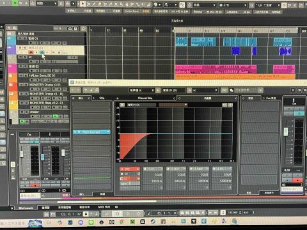Click teal fader handle in lower-left MixConsole
Image resolution: width=307 pixels, height=230 pixels.
(42, 157)
